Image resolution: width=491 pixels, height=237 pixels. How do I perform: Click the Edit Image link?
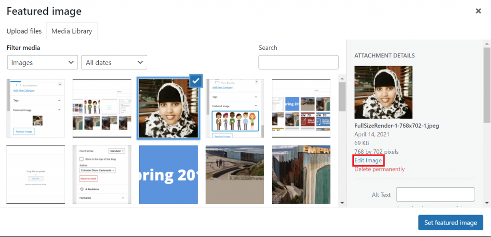pyautogui.click(x=368, y=160)
